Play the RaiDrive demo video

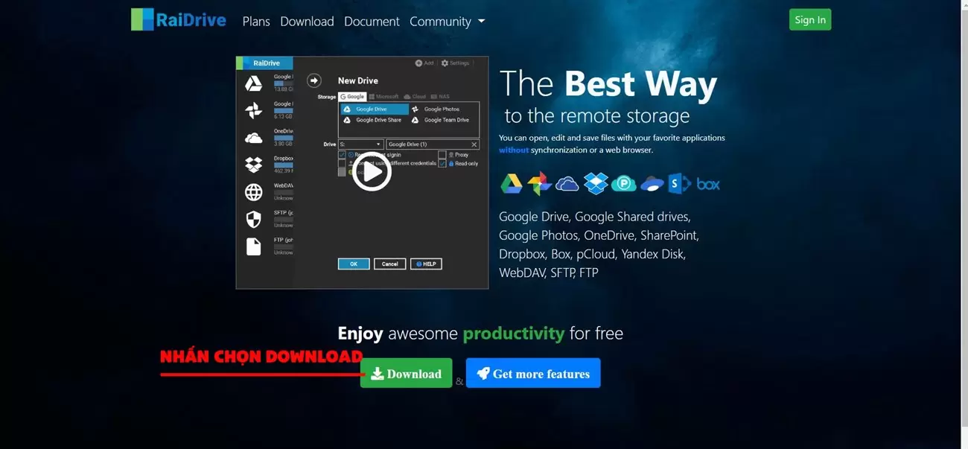[x=372, y=172]
